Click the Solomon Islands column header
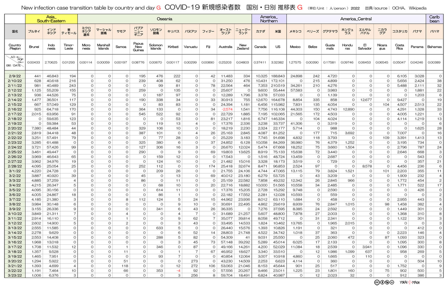The height and width of the screenshot is (288, 448). (156, 47)
